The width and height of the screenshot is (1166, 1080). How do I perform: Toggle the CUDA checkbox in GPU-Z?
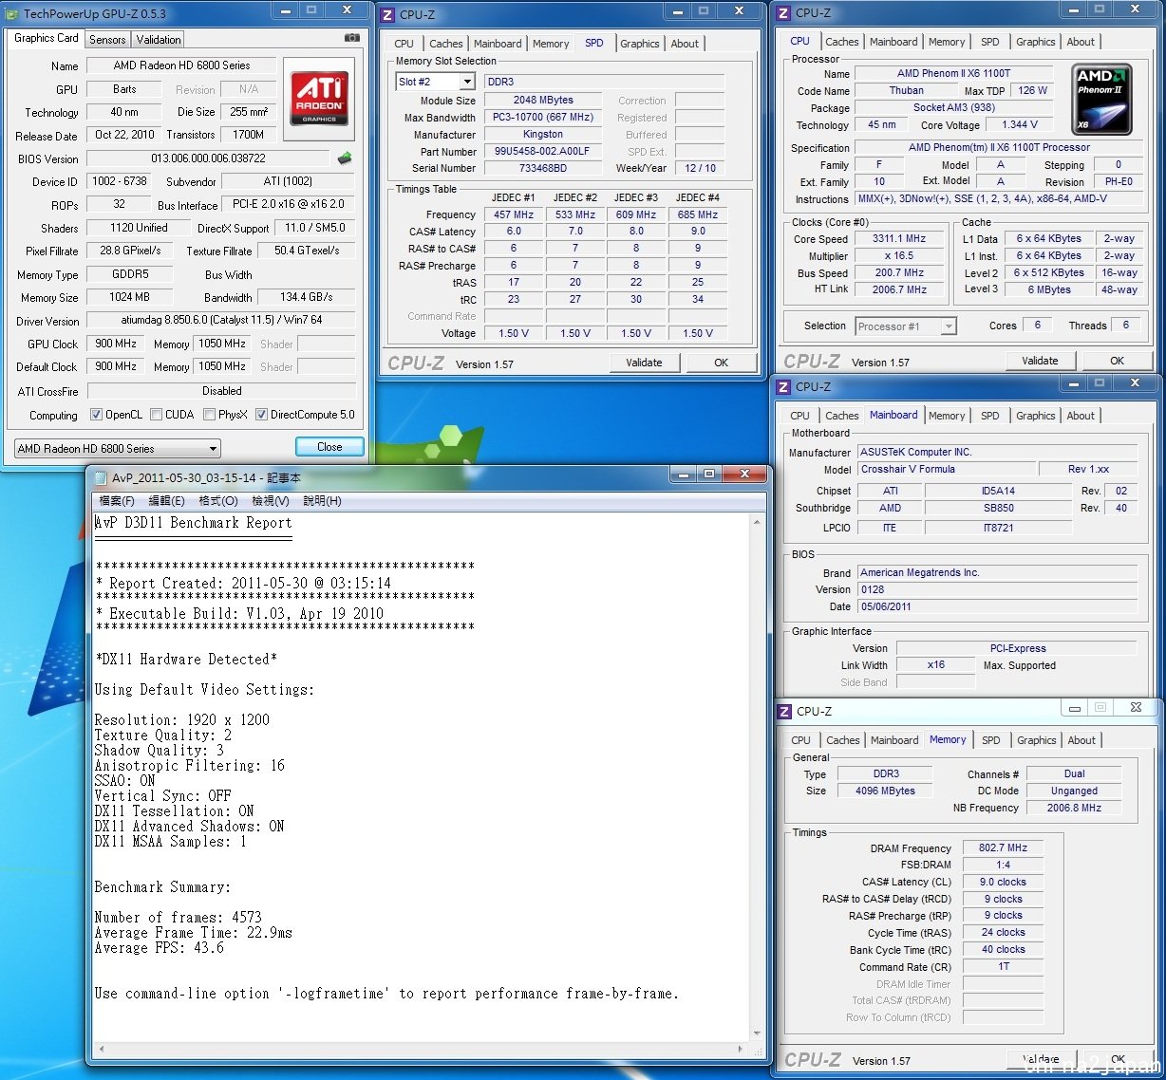click(156, 415)
